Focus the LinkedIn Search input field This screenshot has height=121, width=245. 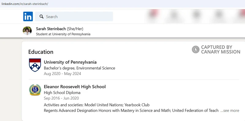(74, 17)
